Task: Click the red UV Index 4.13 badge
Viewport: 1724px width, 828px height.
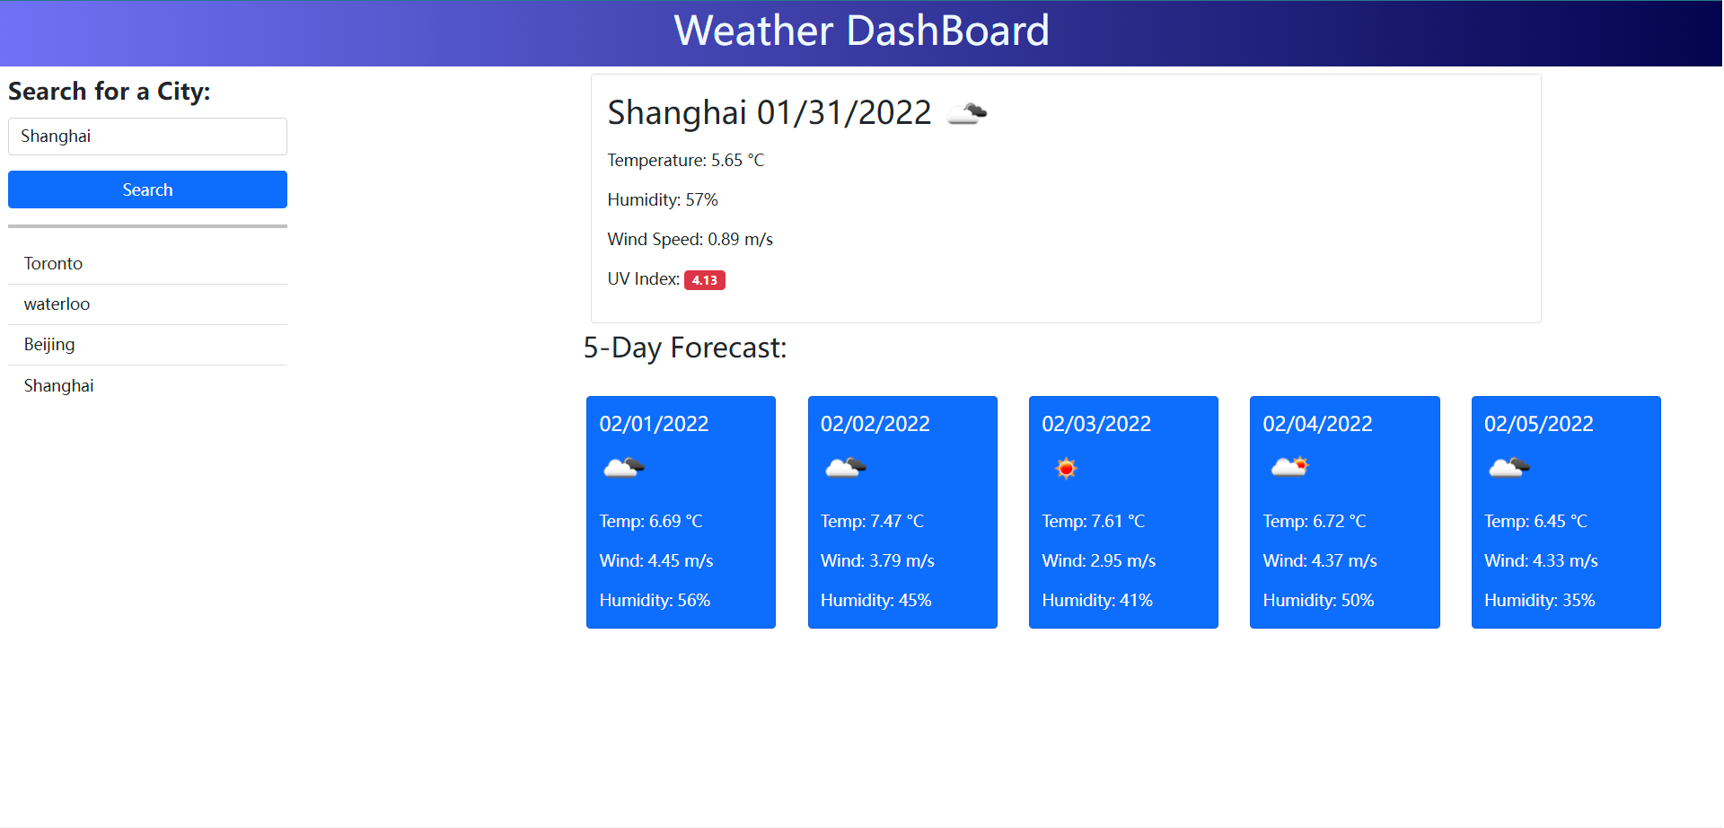Action: [x=704, y=280]
